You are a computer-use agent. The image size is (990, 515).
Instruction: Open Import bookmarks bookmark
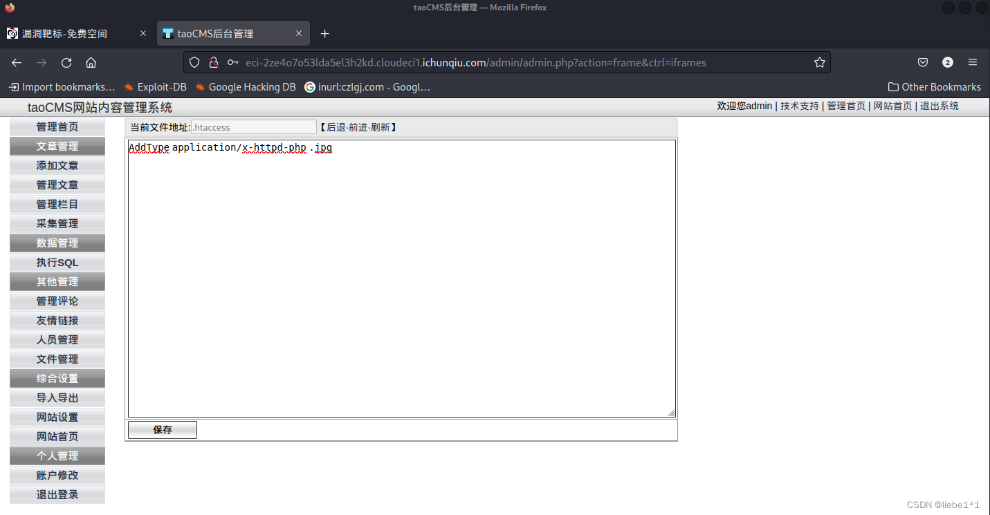(62, 87)
